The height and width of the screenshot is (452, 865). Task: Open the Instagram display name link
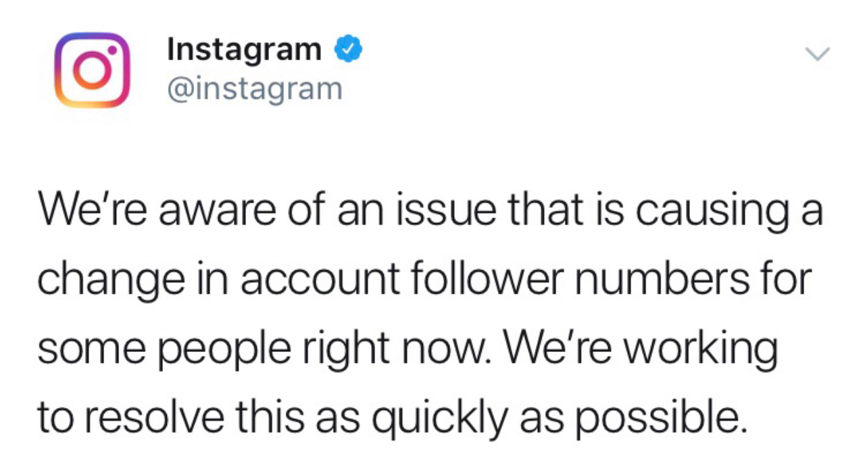[x=245, y=49]
